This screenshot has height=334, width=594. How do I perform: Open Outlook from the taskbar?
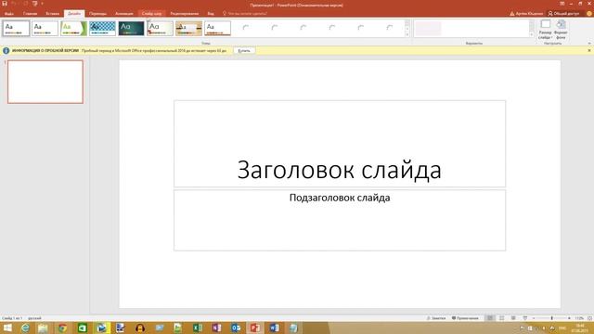tap(236, 328)
